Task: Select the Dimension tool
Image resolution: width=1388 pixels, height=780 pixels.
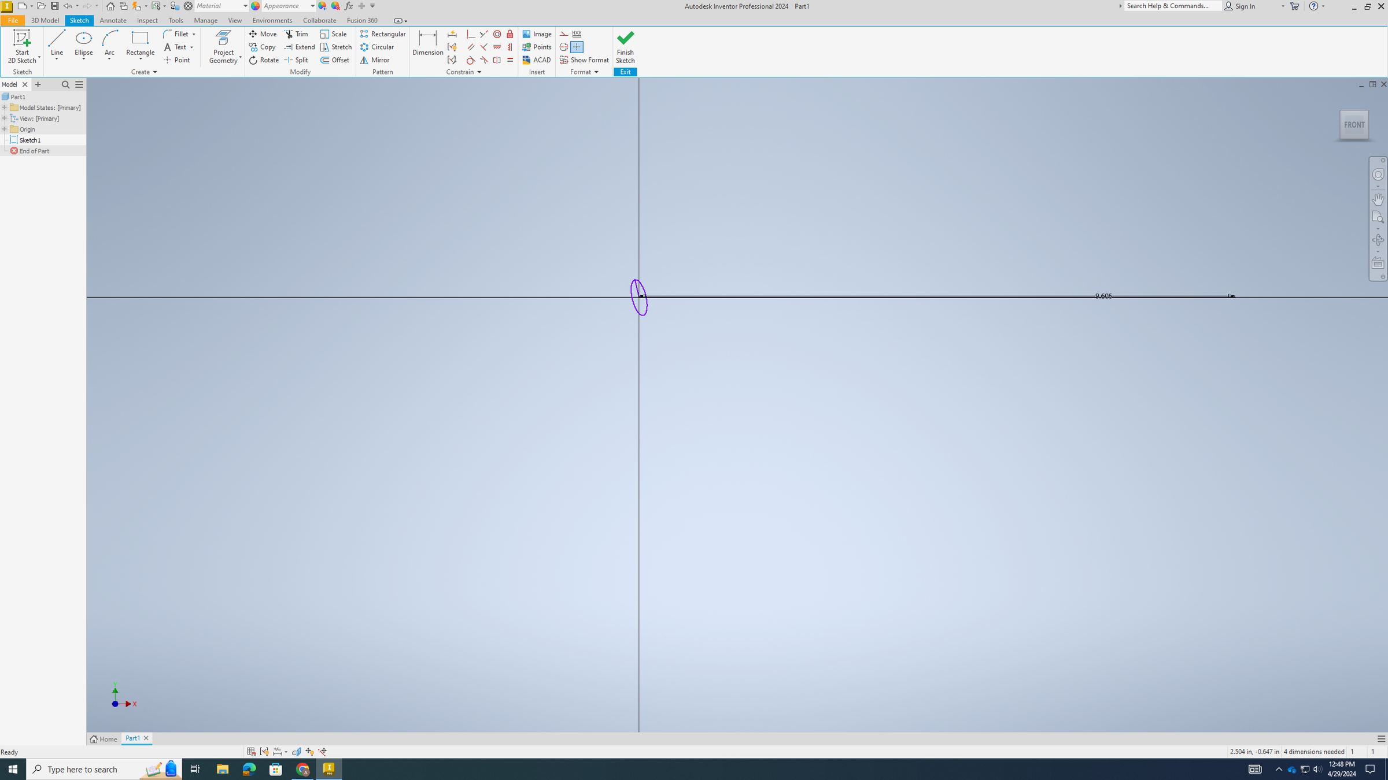Action: (427, 43)
